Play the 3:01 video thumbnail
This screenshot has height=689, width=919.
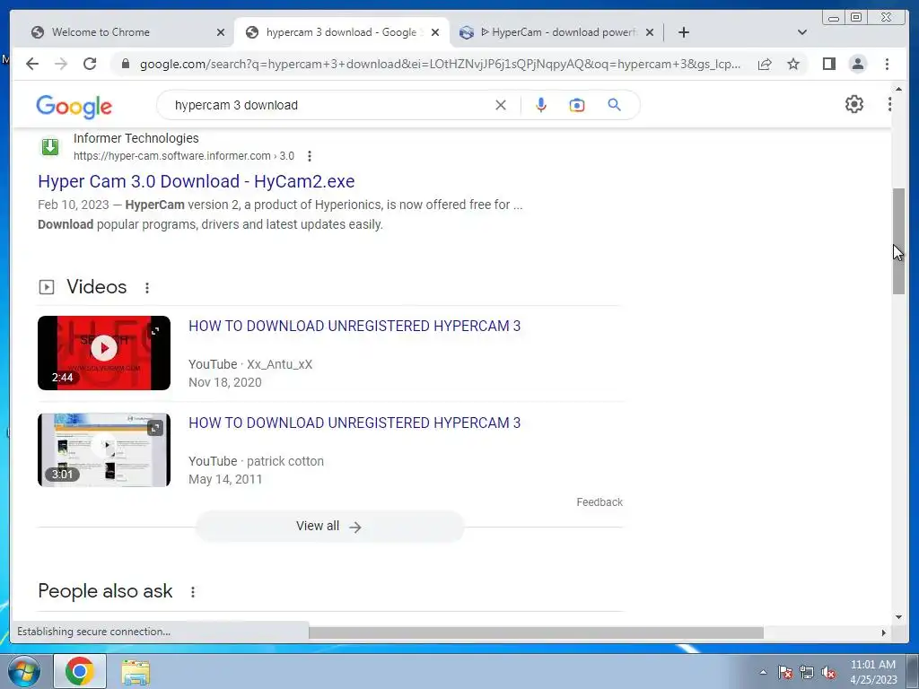click(104, 450)
